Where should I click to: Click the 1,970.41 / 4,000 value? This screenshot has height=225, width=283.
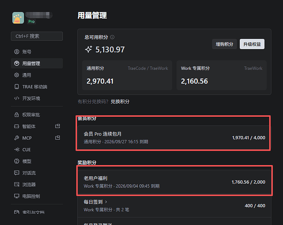pyautogui.click(x=249, y=138)
